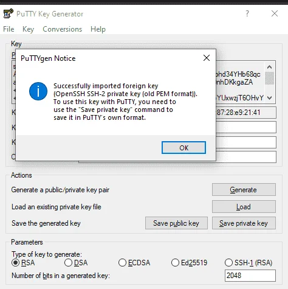
Task: Click the Generate button
Action: click(244, 190)
